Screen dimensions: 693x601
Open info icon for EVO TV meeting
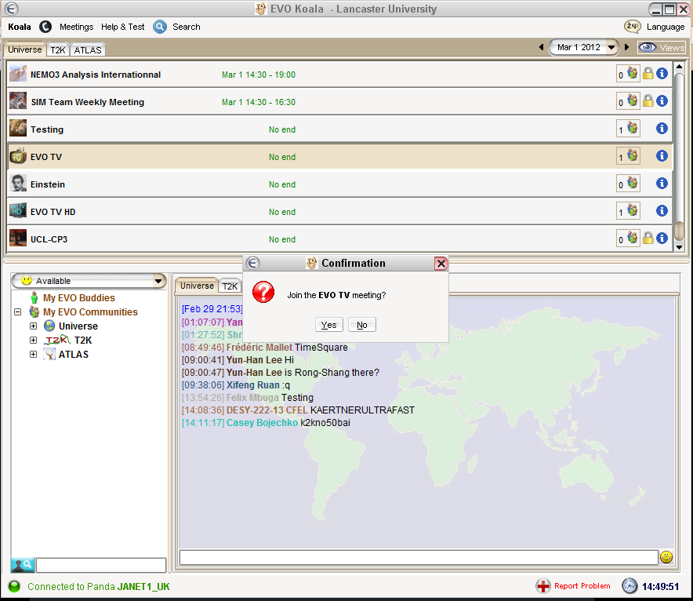[662, 157]
